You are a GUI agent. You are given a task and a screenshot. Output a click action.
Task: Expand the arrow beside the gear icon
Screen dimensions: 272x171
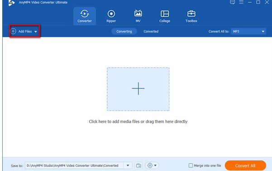(155, 166)
